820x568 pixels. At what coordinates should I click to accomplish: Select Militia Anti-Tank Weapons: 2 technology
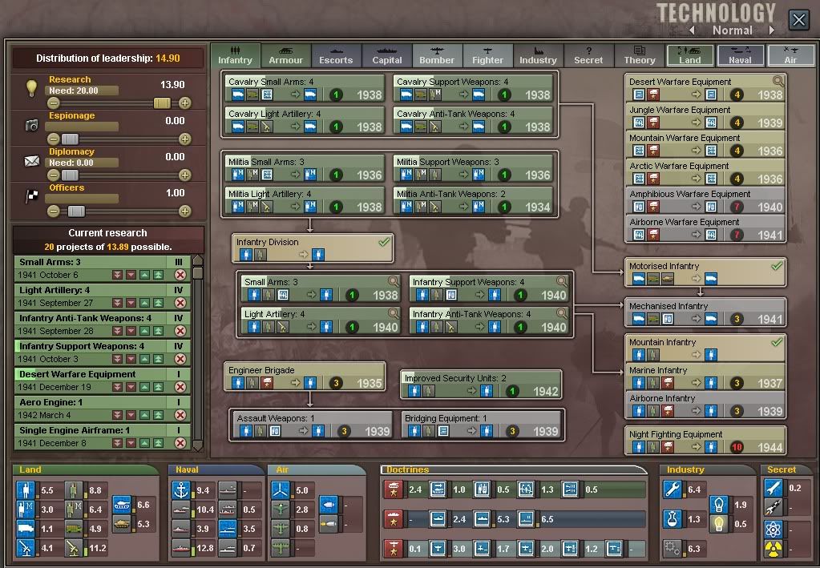coord(473,200)
